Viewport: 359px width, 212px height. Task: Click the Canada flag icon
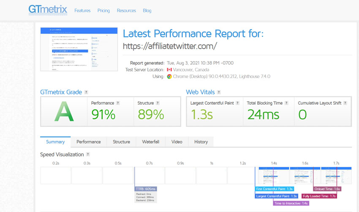[169, 70]
